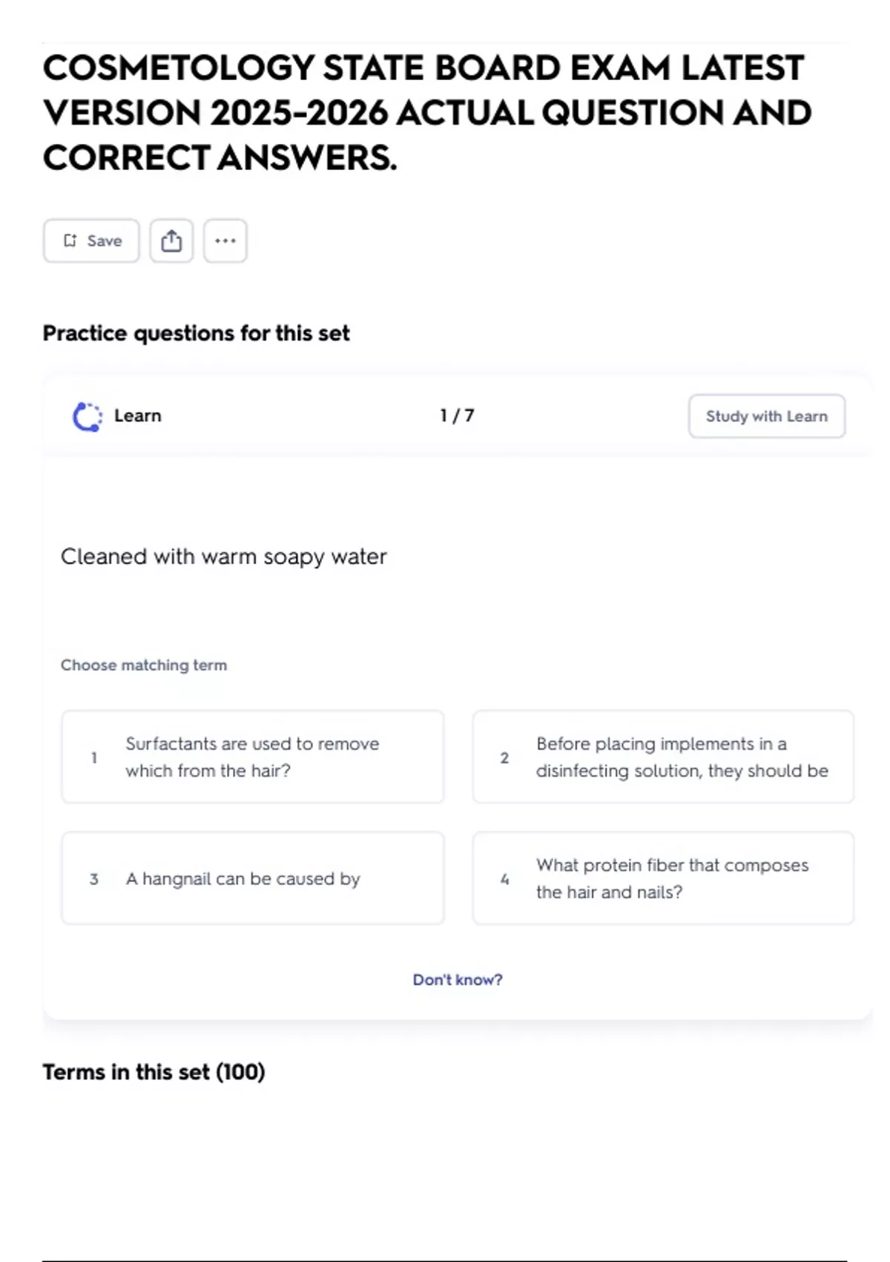
Task: Click the 'Choose matching term' label
Action: [144, 665]
